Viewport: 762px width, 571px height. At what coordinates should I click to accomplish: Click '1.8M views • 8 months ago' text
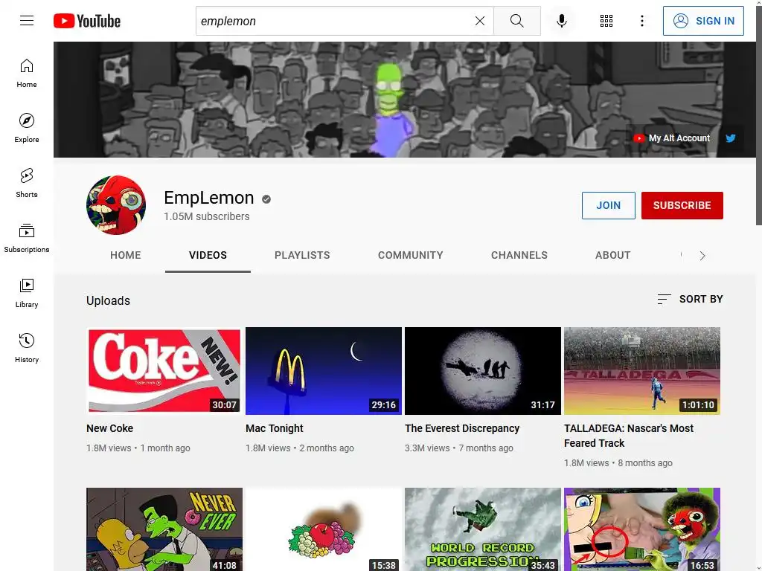[618, 463]
